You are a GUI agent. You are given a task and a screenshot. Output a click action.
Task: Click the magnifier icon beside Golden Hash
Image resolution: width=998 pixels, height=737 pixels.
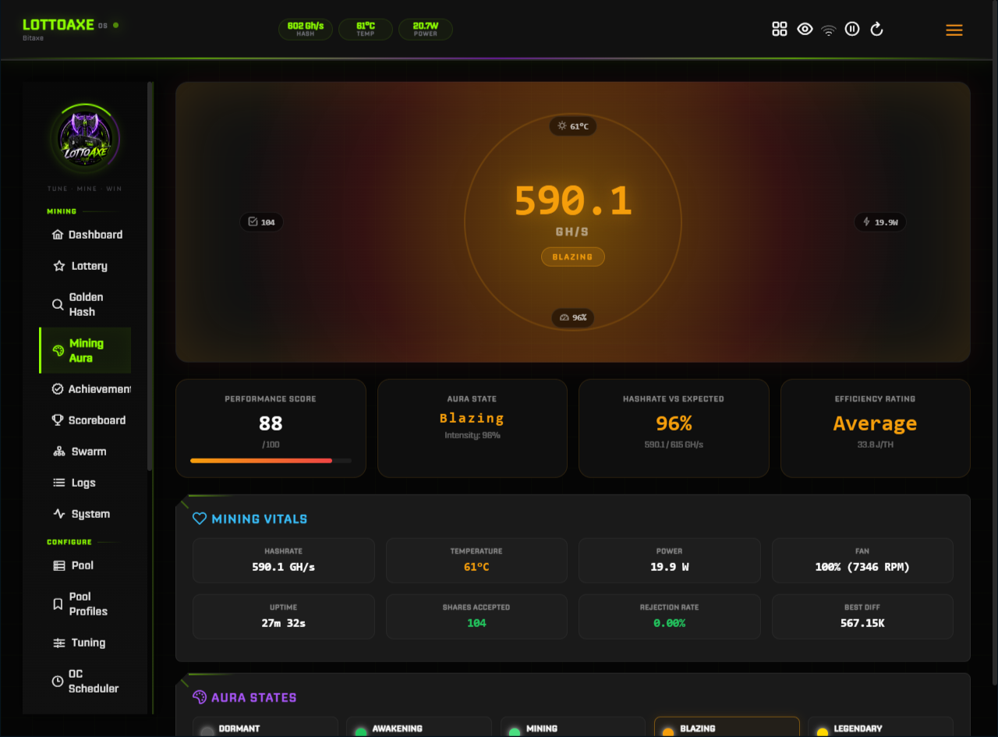58,304
